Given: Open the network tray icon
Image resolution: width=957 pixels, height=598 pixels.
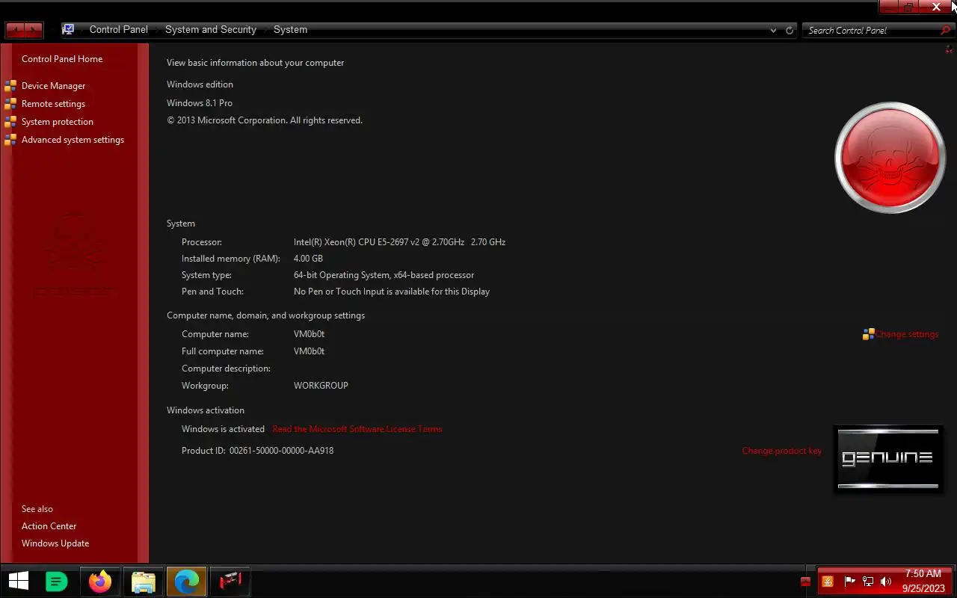Looking at the screenshot, I should [868, 582].
